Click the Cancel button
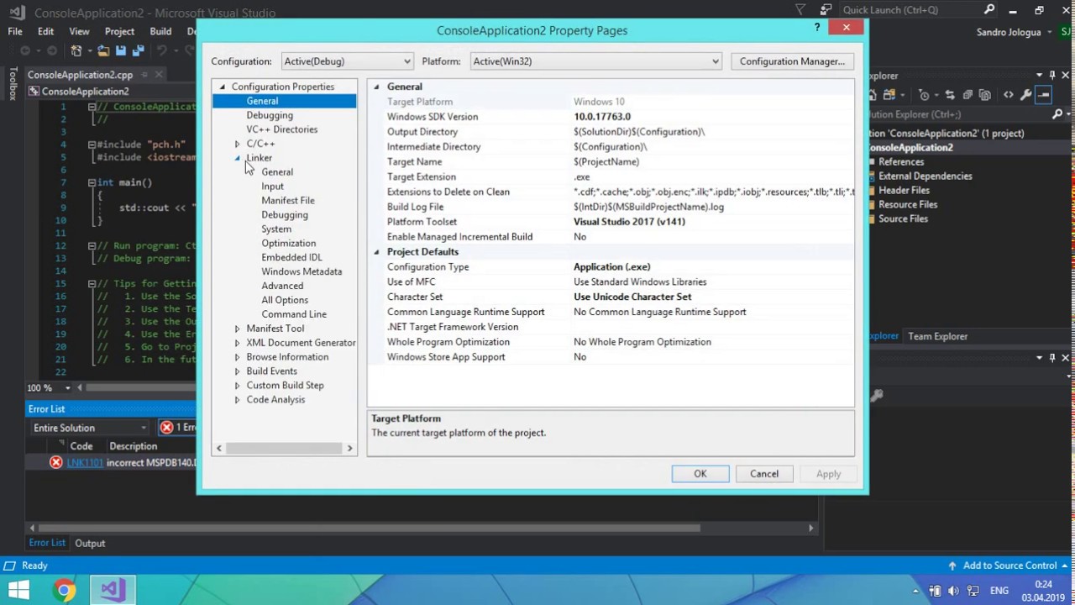 [764, 474]
